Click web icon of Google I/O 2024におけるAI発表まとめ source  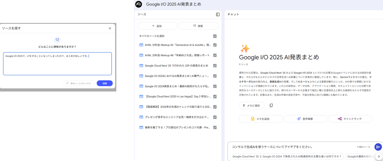coord(141,76)
